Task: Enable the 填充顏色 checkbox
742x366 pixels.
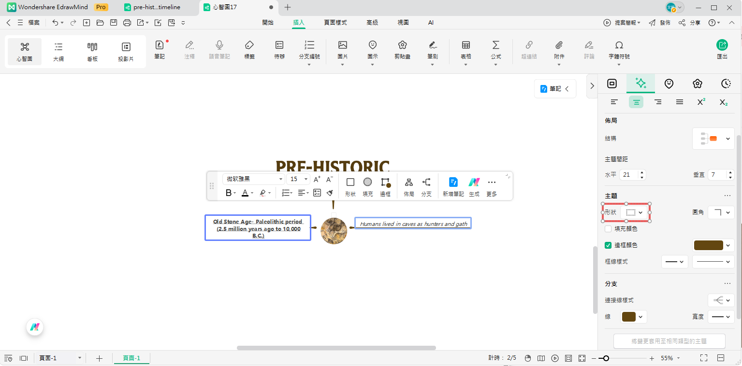Action: tap(608, 229)
